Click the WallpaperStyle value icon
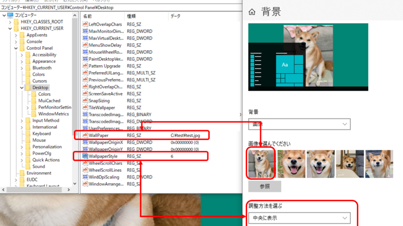The image size is (403, 226). click(x=85, y=155)
